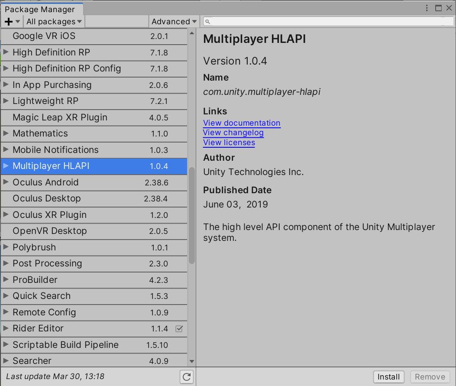Image resolution: width=456 pixels, height=386 pixels.
Task: Click the com.unity.multiplayer-hlapi package name
Action: [262, 92]
